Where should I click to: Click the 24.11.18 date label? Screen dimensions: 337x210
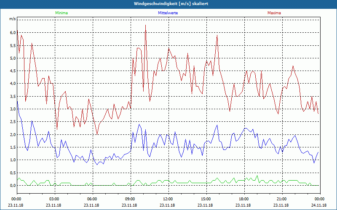[x=319, y=205]
